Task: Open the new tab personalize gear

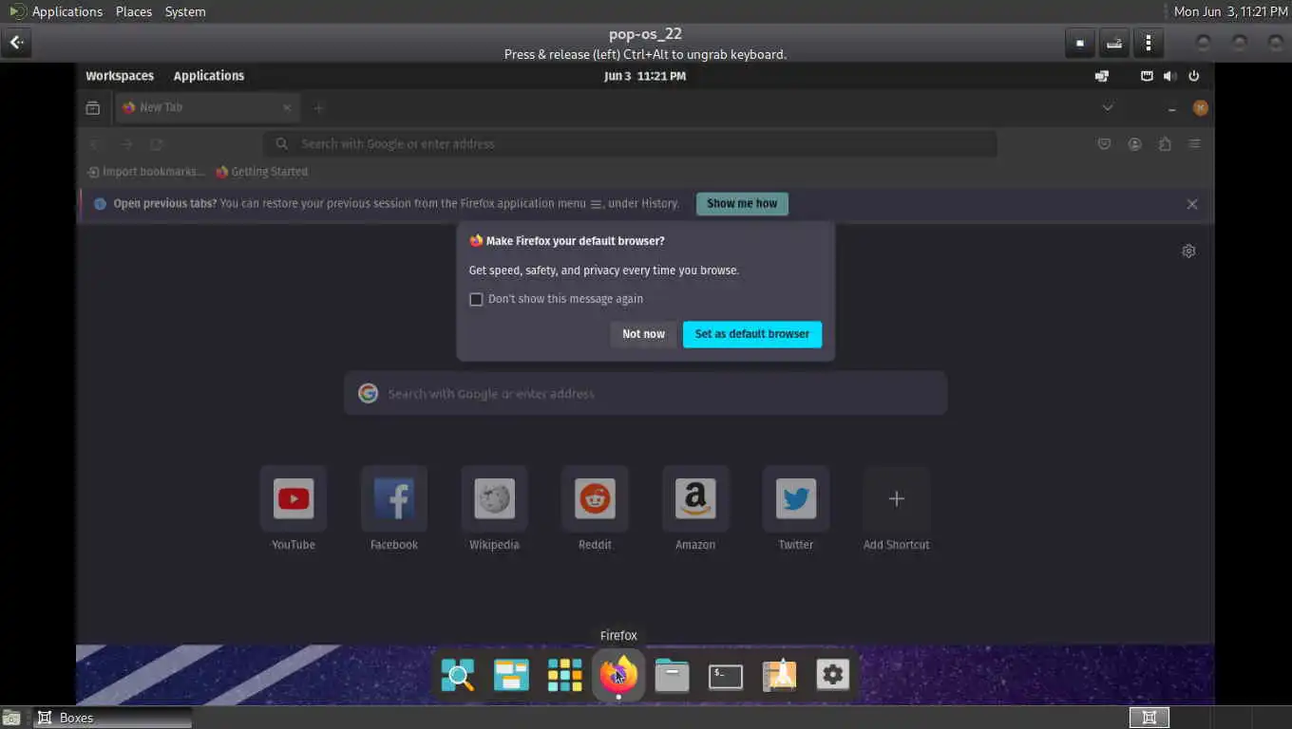Action: coord(1188,252)
